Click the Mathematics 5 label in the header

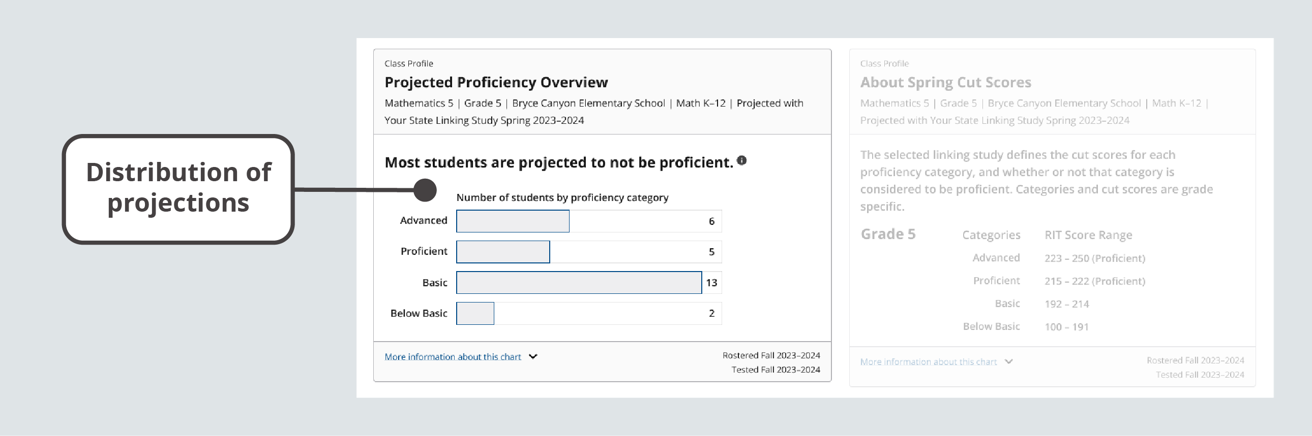[418, 103]
